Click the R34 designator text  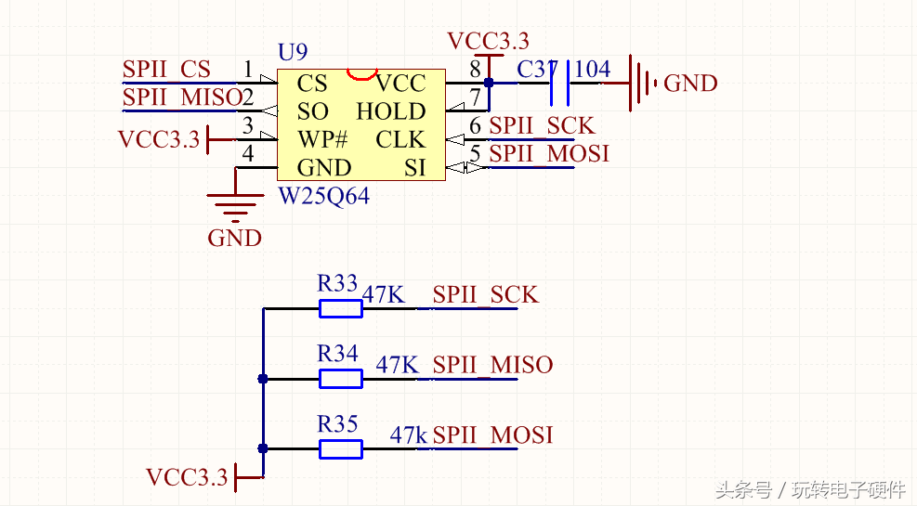pyautogui.click(x=337, y=354)
